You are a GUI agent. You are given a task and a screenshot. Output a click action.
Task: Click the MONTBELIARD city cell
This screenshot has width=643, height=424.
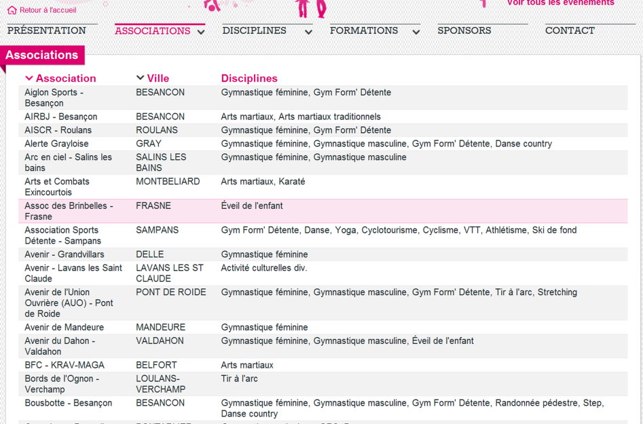coord(168,182)
